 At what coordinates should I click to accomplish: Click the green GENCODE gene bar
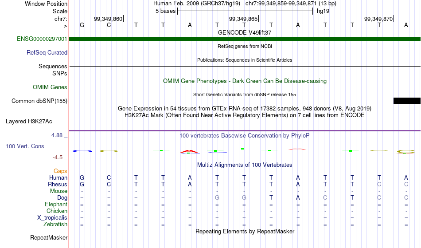click(245, 39)
